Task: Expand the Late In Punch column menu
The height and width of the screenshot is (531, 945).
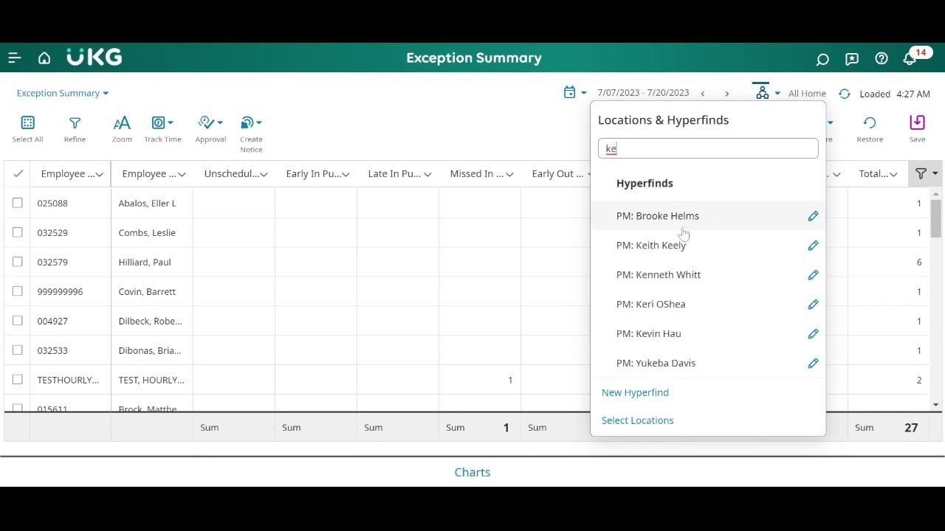Action: (x=427, y=174)
